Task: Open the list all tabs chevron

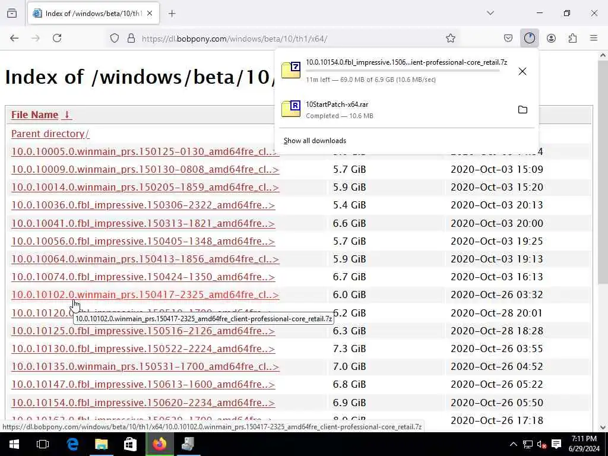Action: [x=490, y=13]
